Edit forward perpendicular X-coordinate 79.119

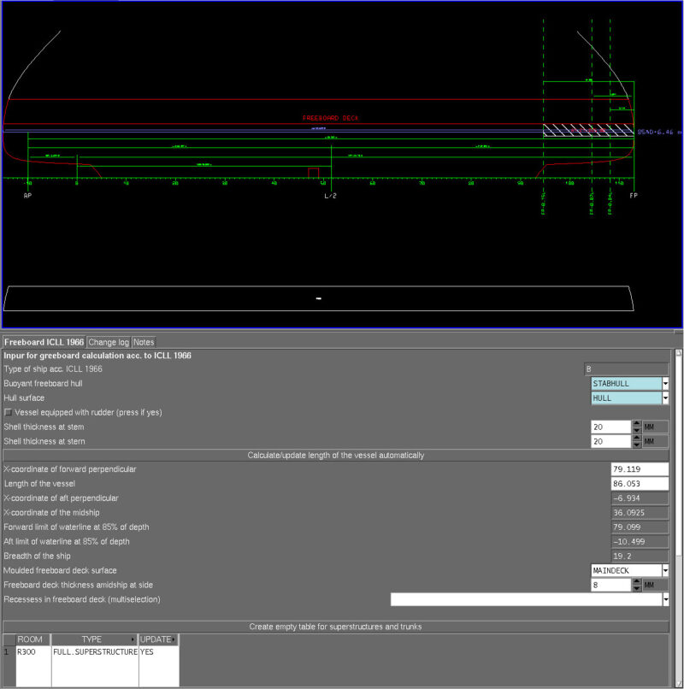pos(640,469)
